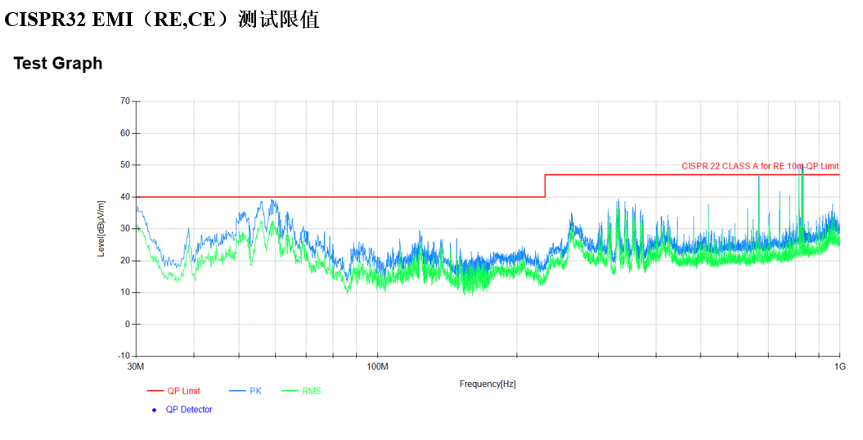Click the 100M label on frequency axis

point(377,366)
